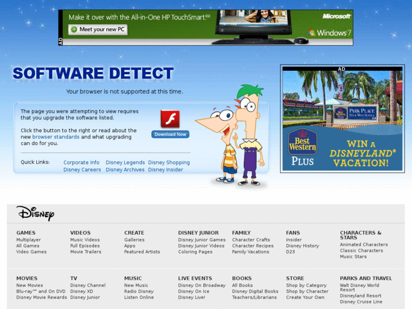Image resolution: width=412 pixels, height=309 pixels.
Task: Go to Featured Artists link
Action: pos(142,252)
